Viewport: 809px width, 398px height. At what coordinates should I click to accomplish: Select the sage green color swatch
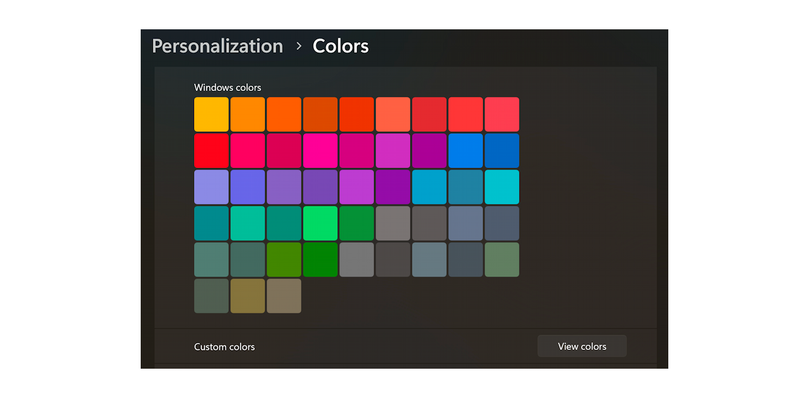pyautogui.click(x=502, y=259)
